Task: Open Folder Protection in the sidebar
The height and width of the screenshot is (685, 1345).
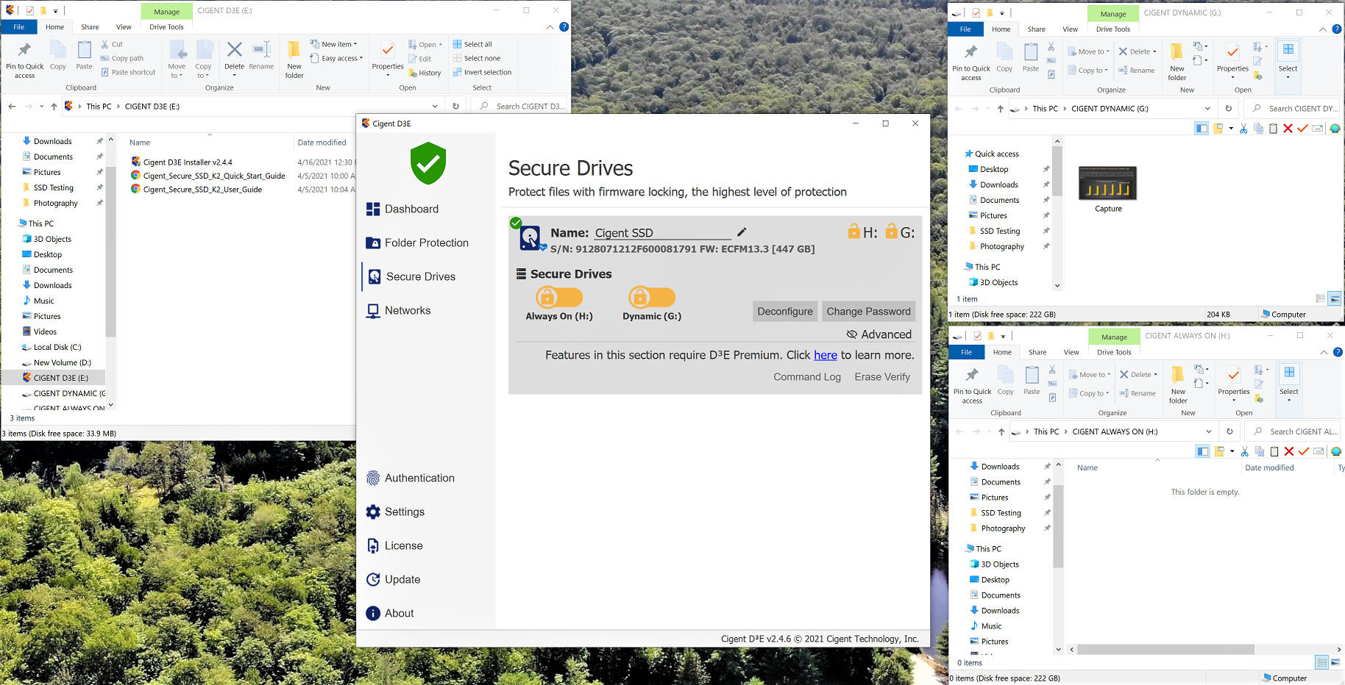Action: tap(425, 243)
